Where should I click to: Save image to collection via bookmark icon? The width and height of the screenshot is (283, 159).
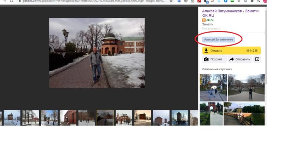[x=257, y=59]
